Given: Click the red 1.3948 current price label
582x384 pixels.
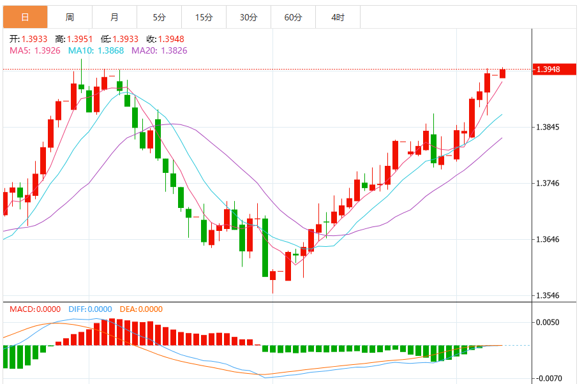Looking at the screenshot, I should point(554,70).
